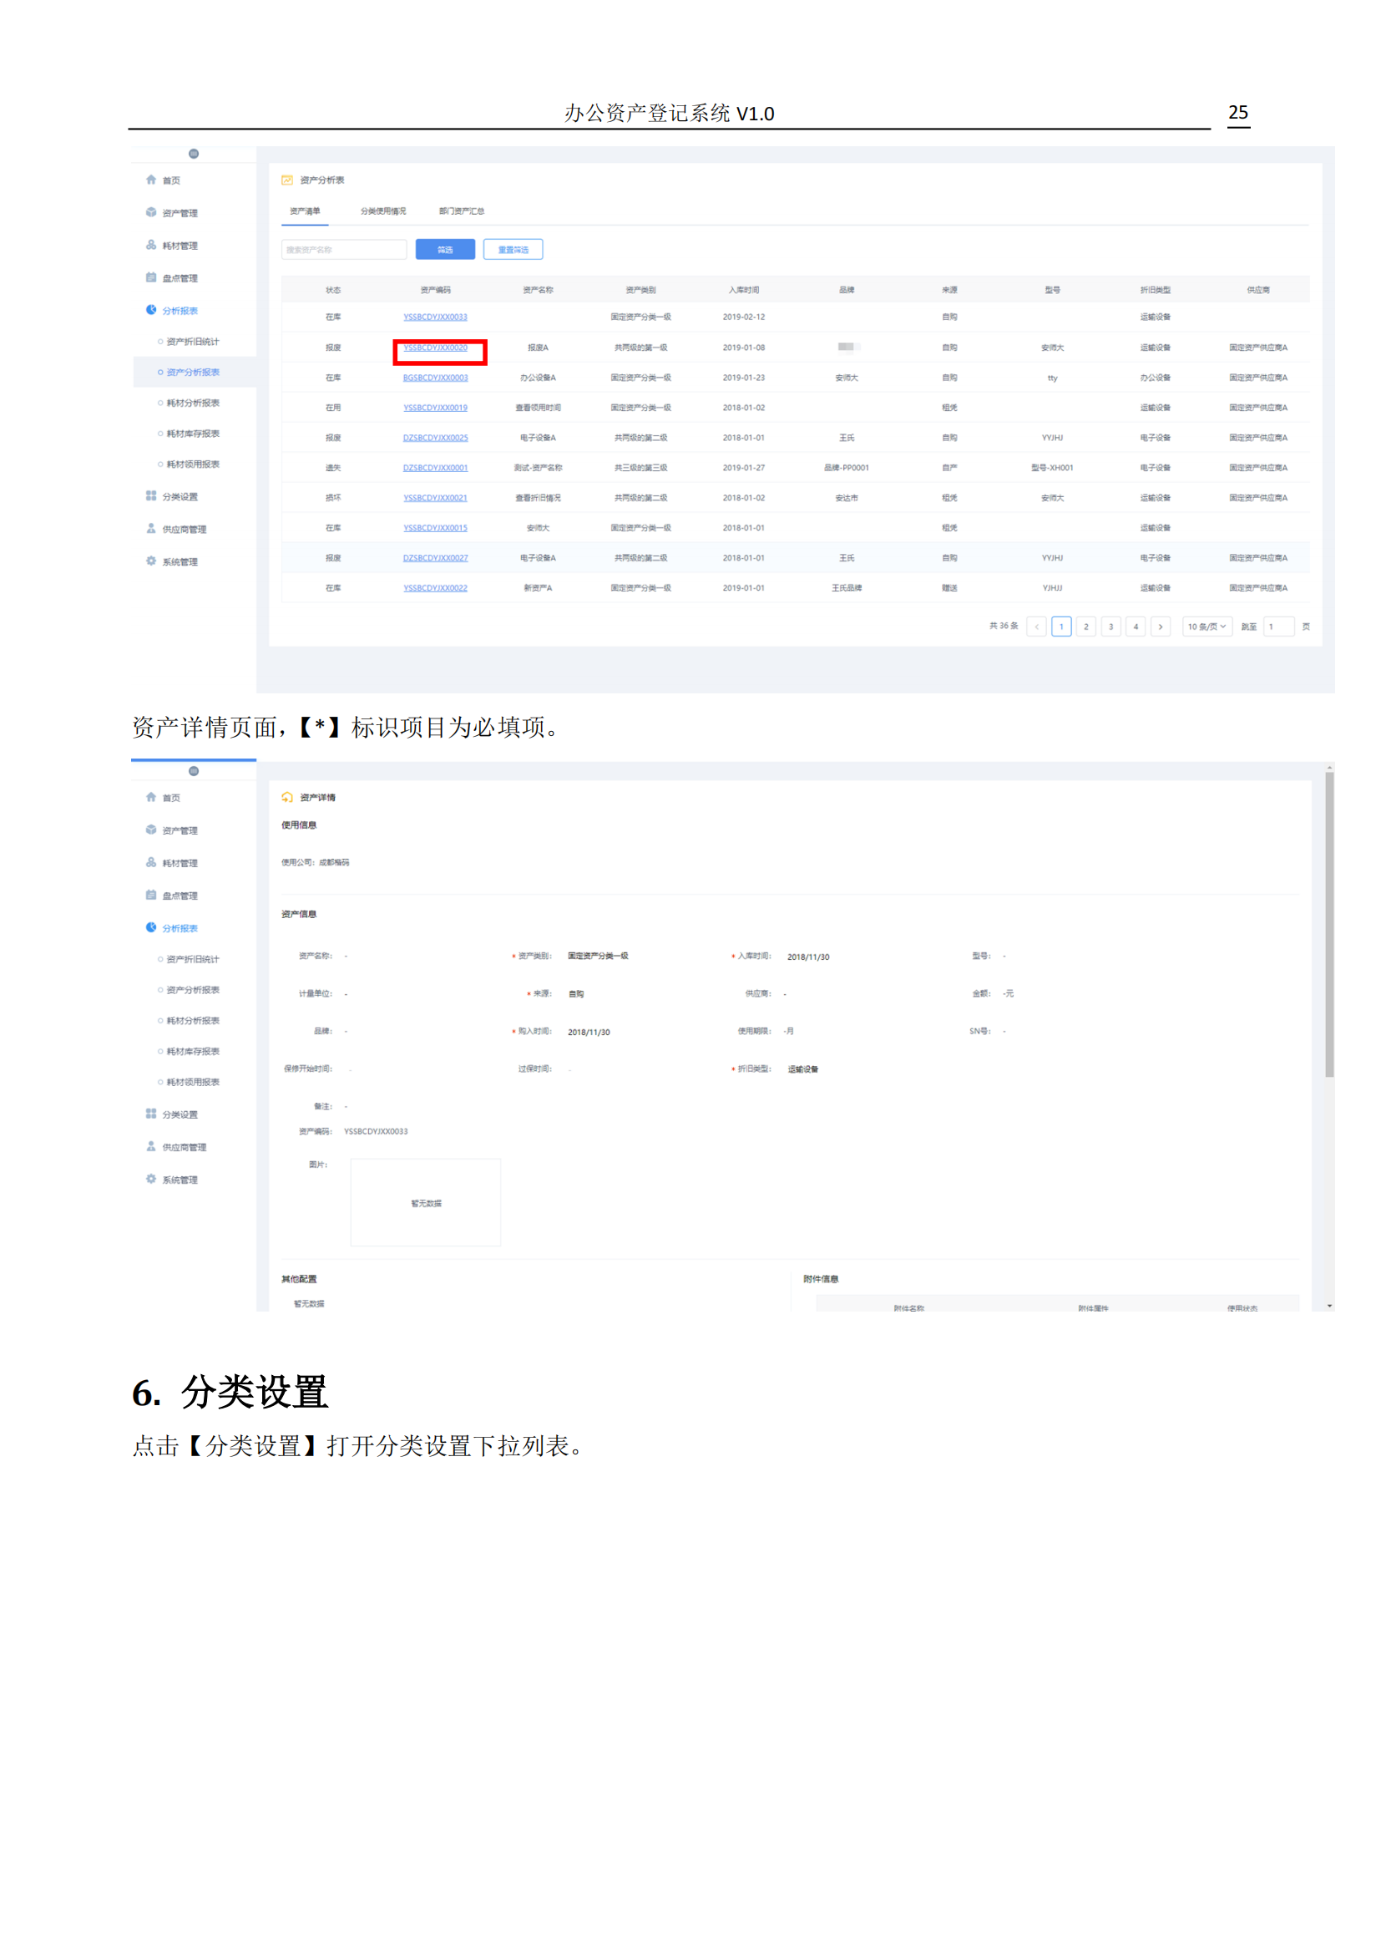Image resolution: width=1381 pixels, height=1954 pixels.
Task: Click the 重置筛选 button
Action: pyautogui.click(x=513, y=249)
